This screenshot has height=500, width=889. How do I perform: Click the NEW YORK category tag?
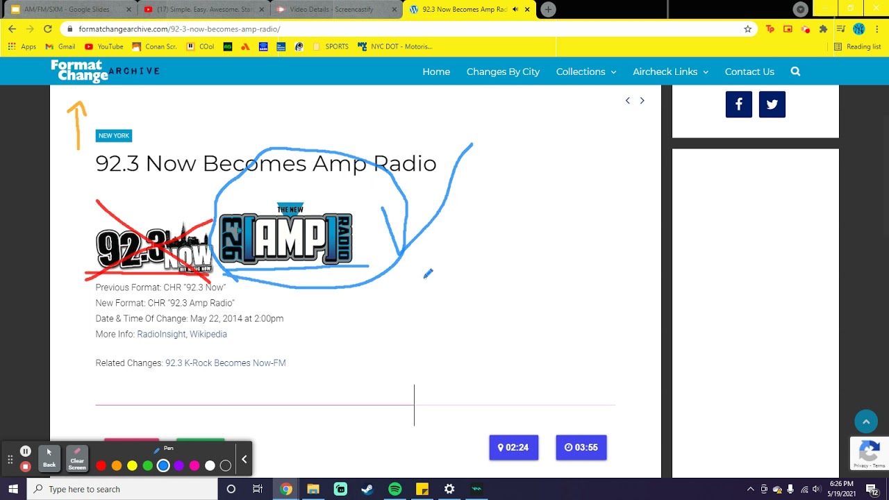click(114, 135)
